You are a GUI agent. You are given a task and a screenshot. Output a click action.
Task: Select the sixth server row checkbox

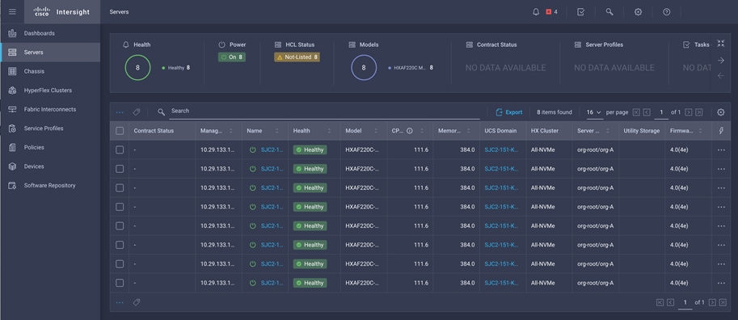tap(120, 245)
